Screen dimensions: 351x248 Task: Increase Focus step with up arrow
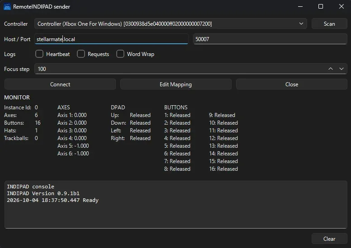coord(331,69)
